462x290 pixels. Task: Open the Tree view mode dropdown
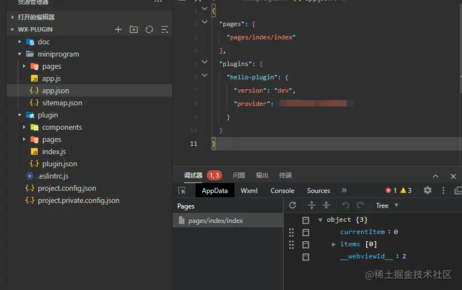(x=387, y=205)
